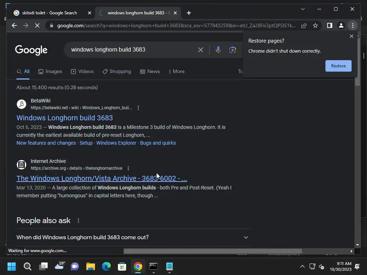The width and height of the screenshot is (367, 275).
Task: Click the BetaWiki site favicon
Action: click(21, 104)
